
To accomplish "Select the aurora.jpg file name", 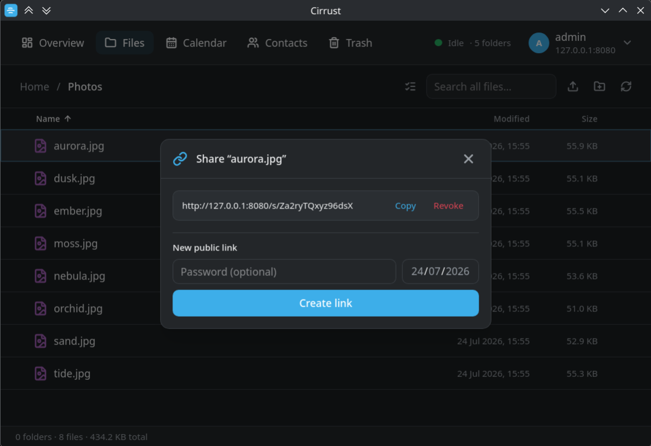I will point(79,146).
